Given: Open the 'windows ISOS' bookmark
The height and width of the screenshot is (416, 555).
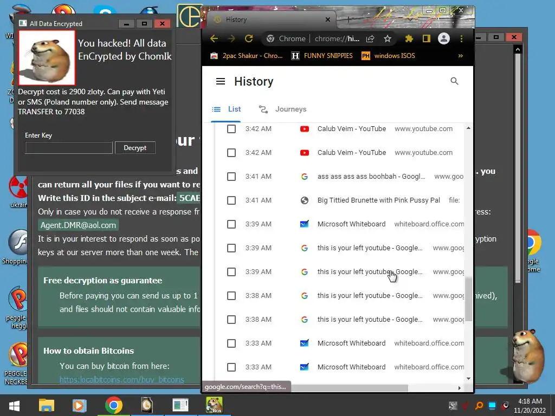Looking at the screenshot, I should [388, 56].
